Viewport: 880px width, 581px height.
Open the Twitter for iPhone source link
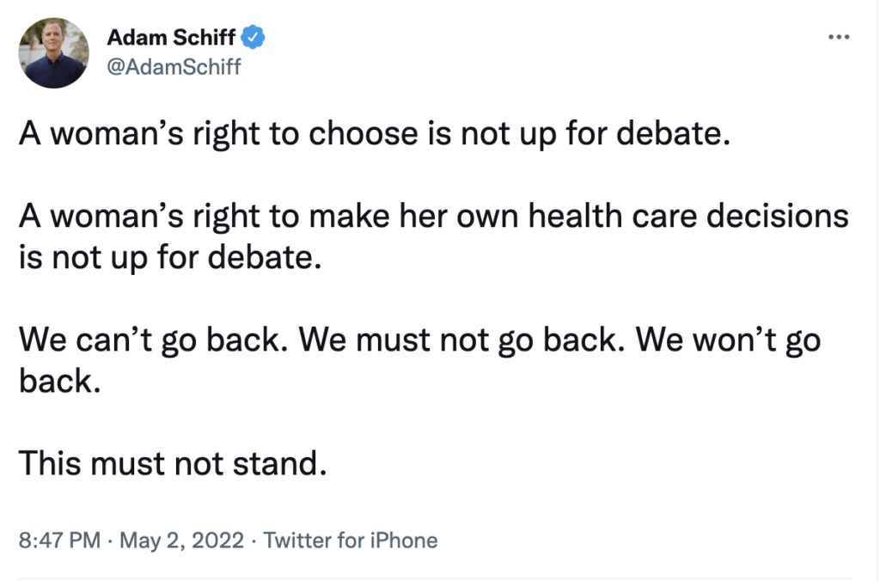click(350, 541)
